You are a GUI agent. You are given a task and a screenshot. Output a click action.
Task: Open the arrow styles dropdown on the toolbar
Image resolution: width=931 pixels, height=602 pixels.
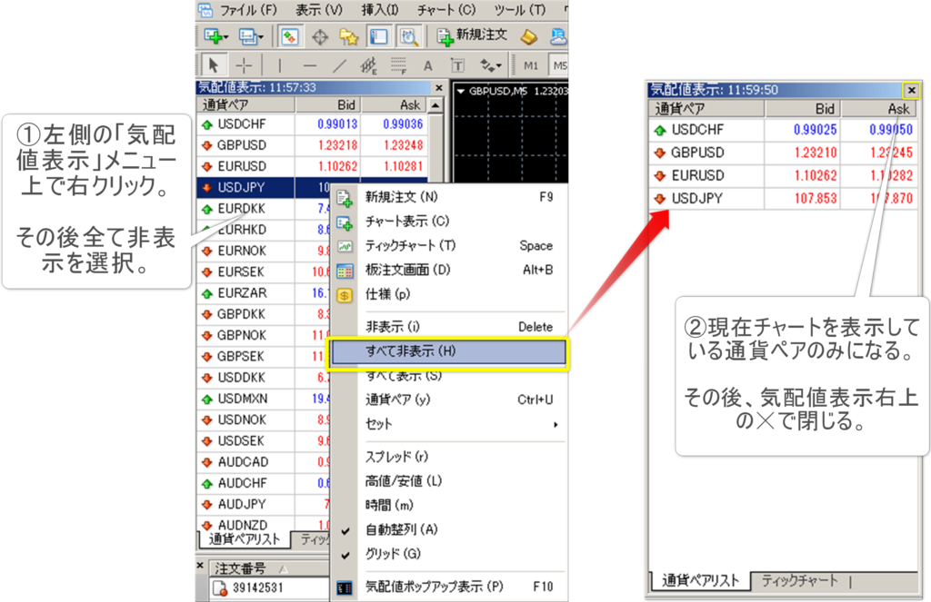tap(491, 65)
